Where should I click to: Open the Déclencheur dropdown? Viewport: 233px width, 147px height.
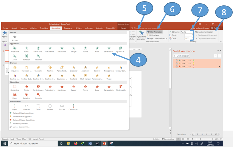[154, 35]
